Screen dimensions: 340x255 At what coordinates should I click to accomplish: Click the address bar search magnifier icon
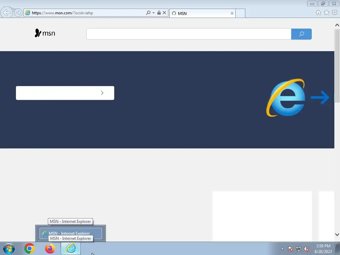(148, 13)
